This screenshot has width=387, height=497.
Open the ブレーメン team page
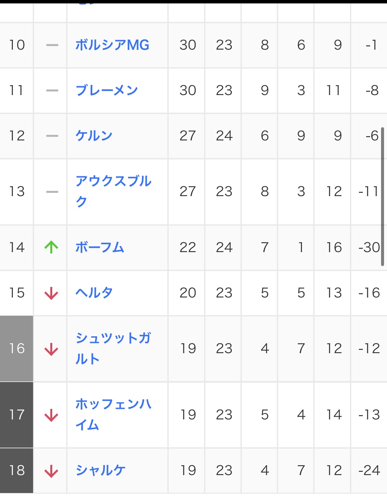[x=107, y=90]
